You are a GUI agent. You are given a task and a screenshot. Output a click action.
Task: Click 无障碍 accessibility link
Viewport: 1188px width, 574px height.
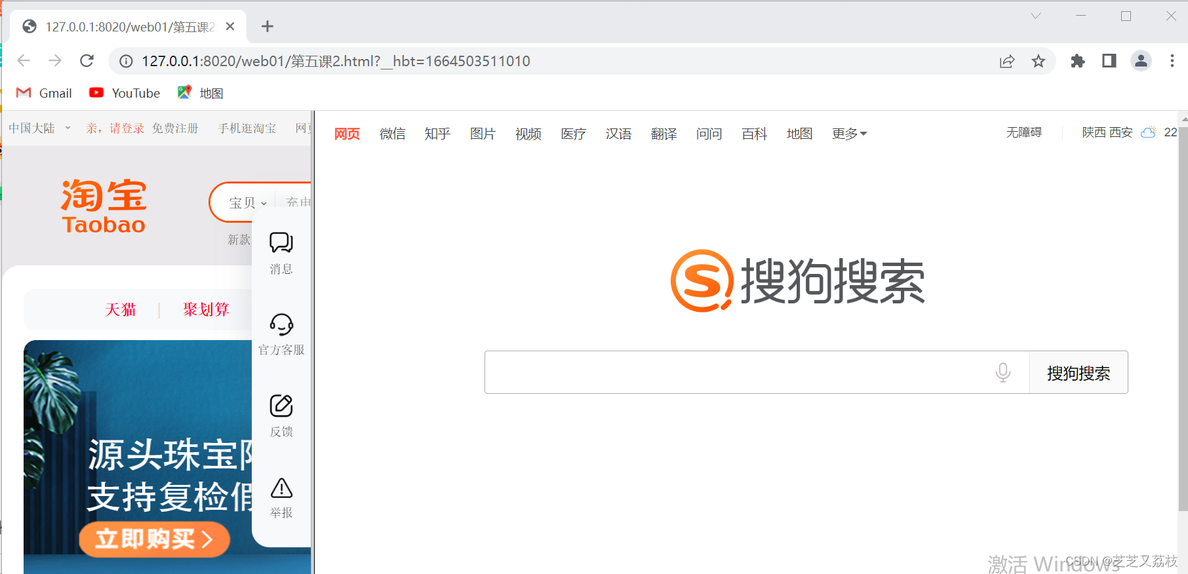1024,132
